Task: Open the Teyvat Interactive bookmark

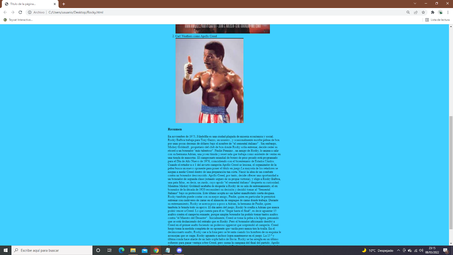Action: click(x=18, y=20)
